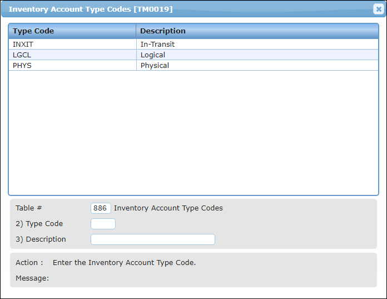
Task: Focus the Table # field showing 886
Action: pos(101,208)
